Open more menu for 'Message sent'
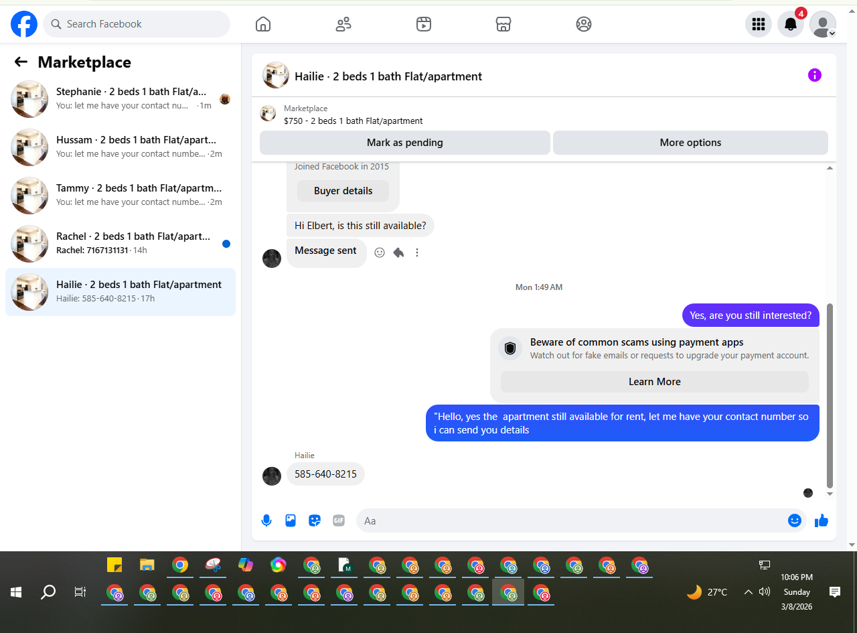857x633 pixels. point(417,253)
